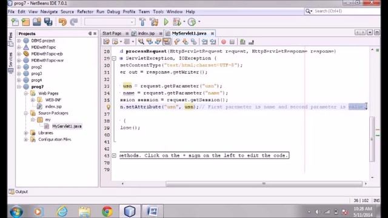The width and height of the screenshot is (388, 218).
Task: Click Find Previous Occurrence editor icon
Action: 150,42
